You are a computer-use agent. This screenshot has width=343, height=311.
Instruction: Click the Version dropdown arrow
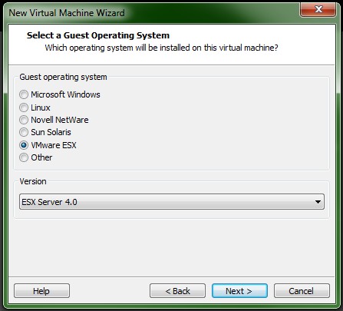click(318, 202)
